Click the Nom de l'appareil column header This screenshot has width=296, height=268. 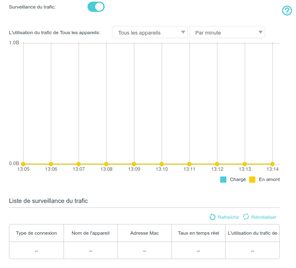90,233
